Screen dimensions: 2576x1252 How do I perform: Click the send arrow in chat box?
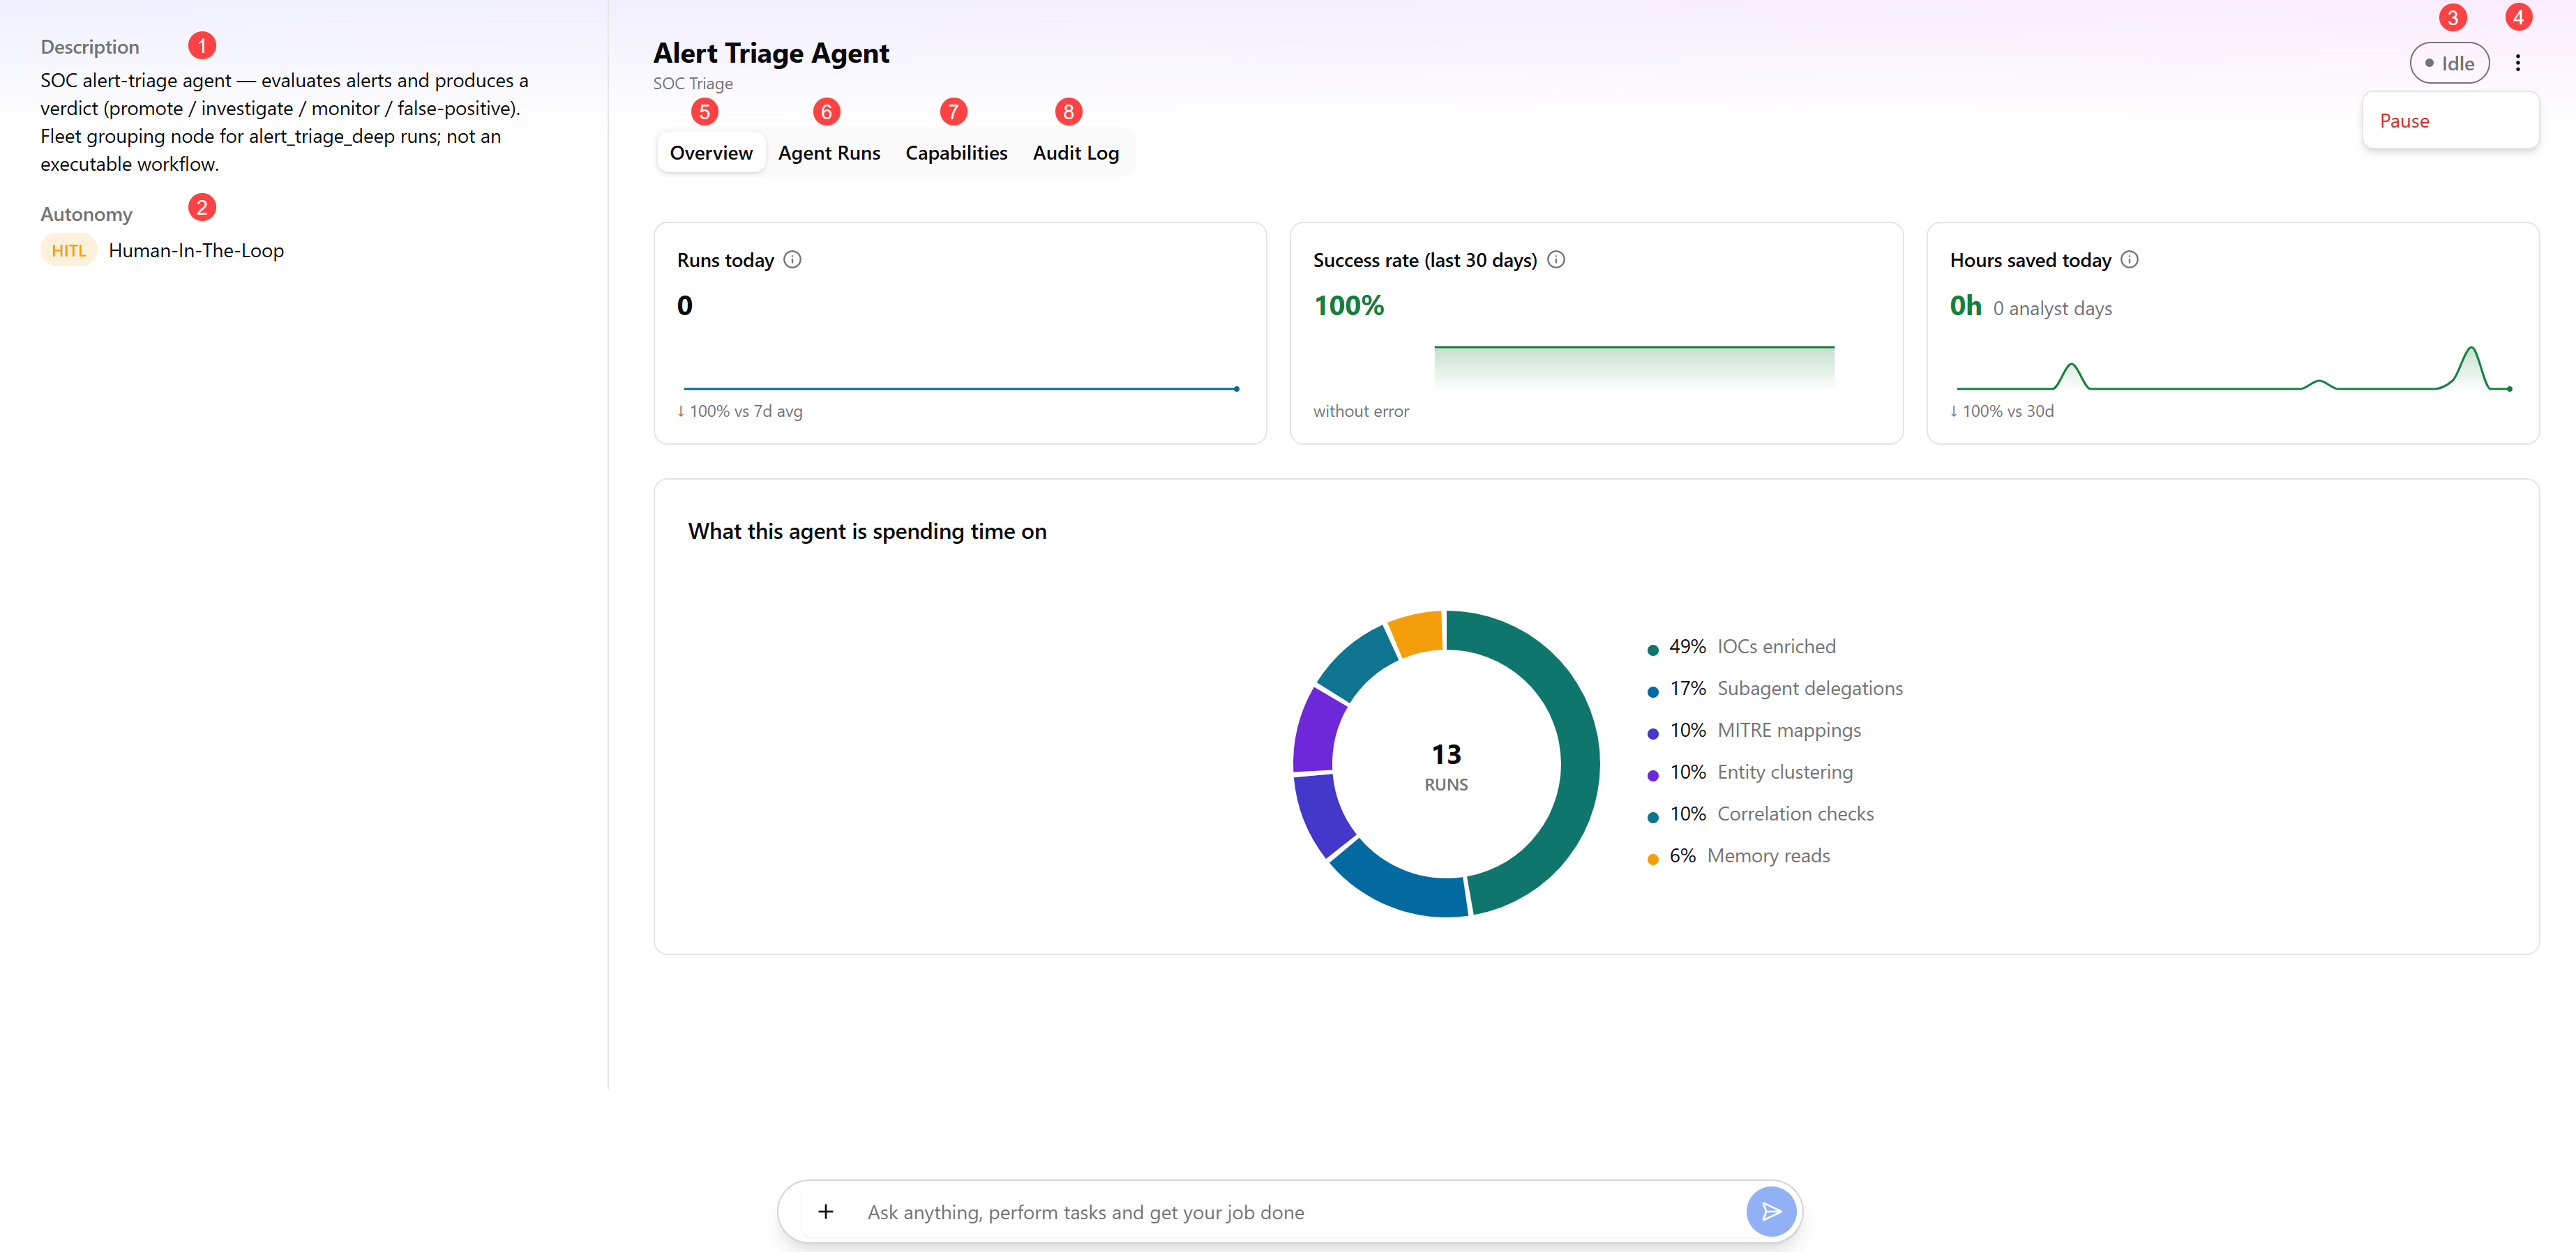(1771, 1212)
